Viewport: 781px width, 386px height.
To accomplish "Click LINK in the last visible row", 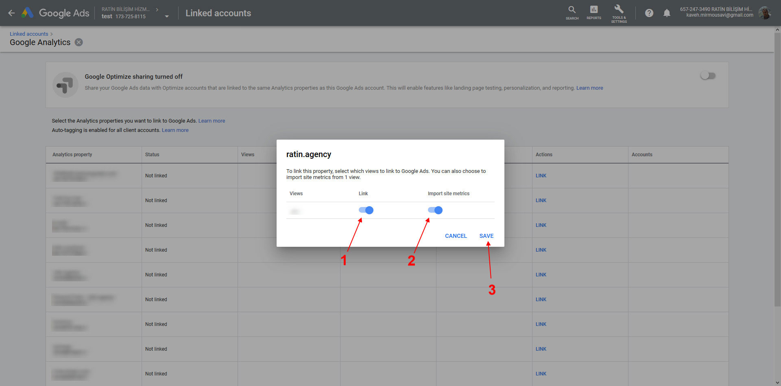I will point(541,374).
